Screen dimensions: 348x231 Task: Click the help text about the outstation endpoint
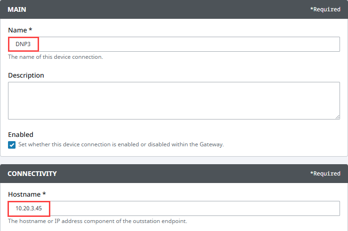tap(98, 221)
